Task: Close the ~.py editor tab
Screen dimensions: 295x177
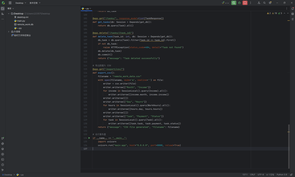Action: [90, 8]
